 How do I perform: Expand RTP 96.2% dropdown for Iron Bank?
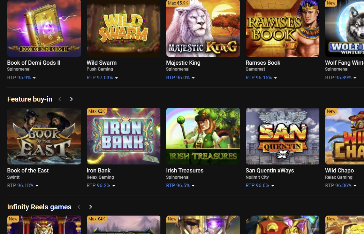click(101, 186)
